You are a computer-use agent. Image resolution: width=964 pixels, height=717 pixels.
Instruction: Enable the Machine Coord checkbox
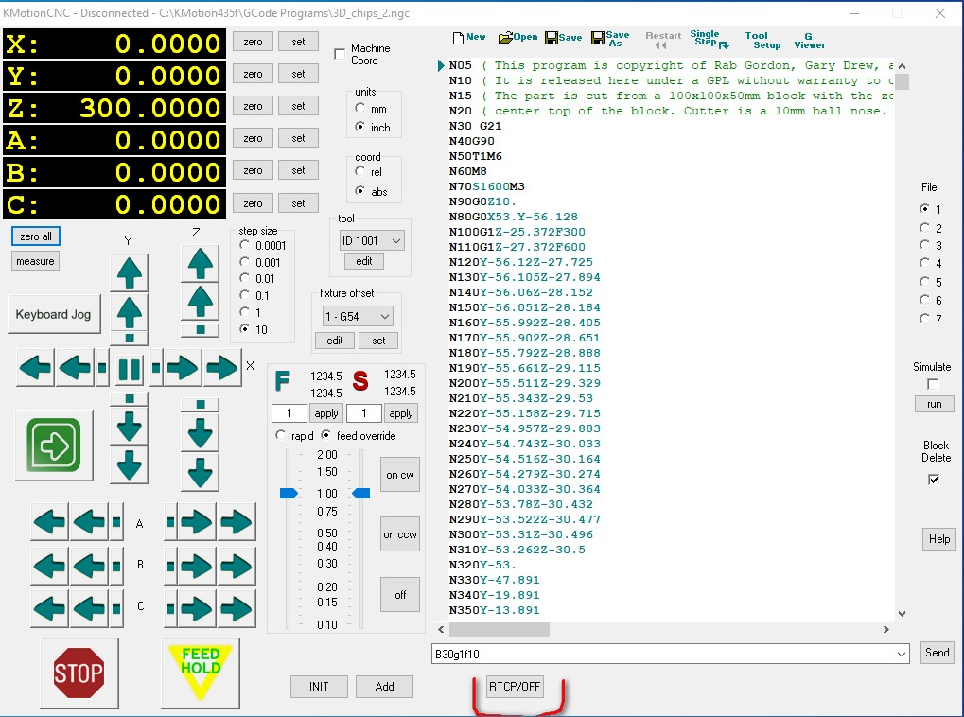pos(341,55)
